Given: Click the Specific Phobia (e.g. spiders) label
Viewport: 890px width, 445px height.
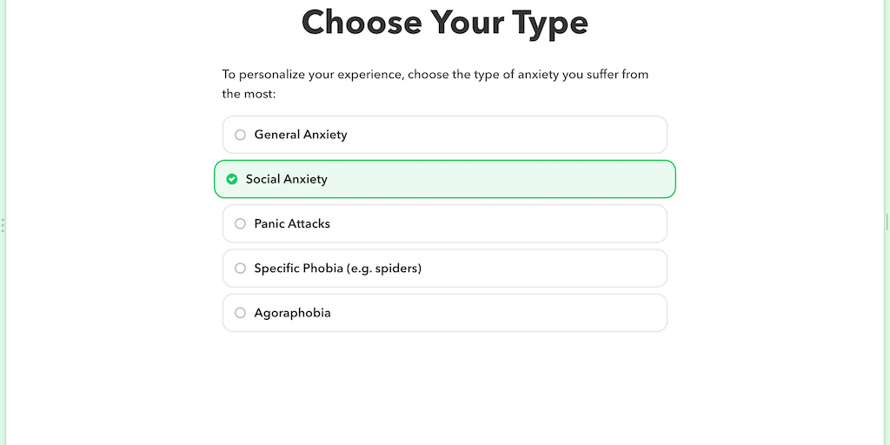Looking at the screenshot, I should [x=337, y=269].
